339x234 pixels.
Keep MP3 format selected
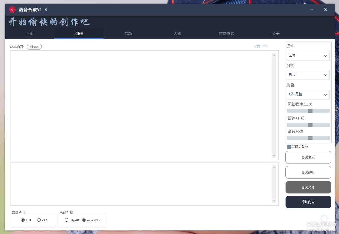(x=23, y=220)
